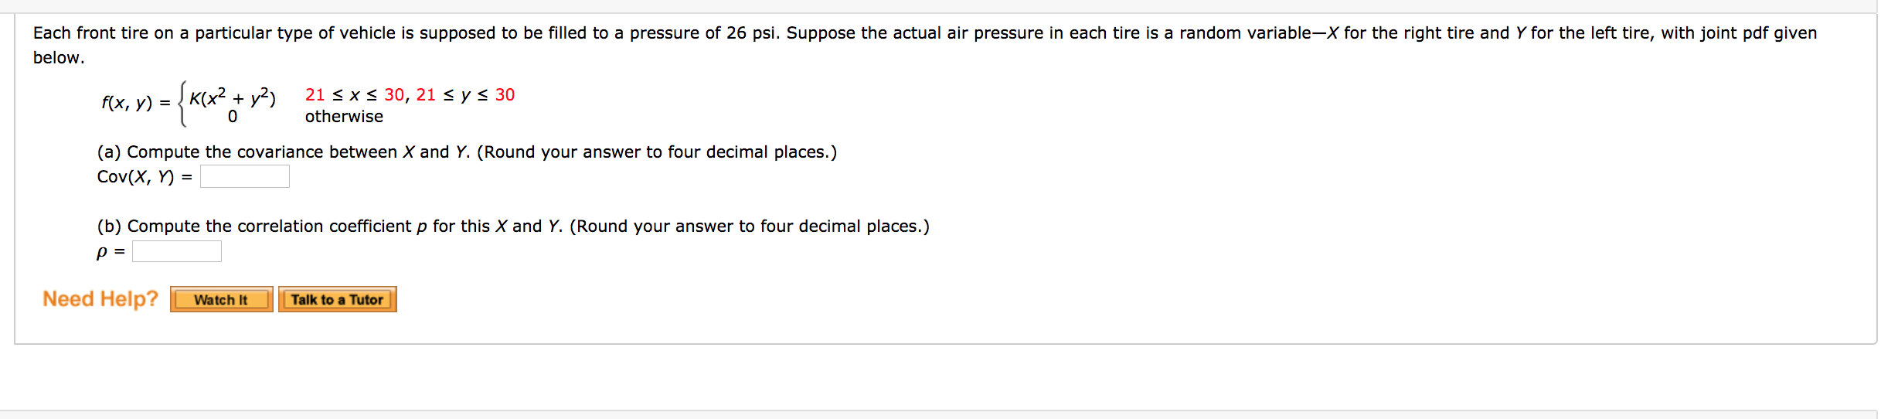Click the word otherwise in the formula

[x=344, y=116]
